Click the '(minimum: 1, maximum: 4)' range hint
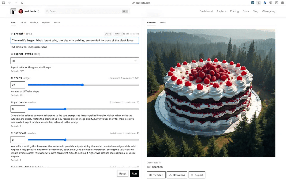The width and height of the screenshot is (286, 179). point(125,133)
